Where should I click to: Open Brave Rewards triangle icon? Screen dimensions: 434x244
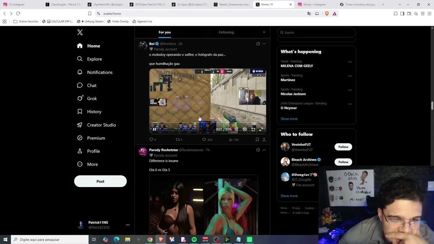[334, 14]
